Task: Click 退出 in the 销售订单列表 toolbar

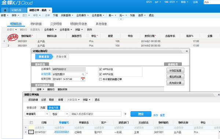Action: coord(97,100)
